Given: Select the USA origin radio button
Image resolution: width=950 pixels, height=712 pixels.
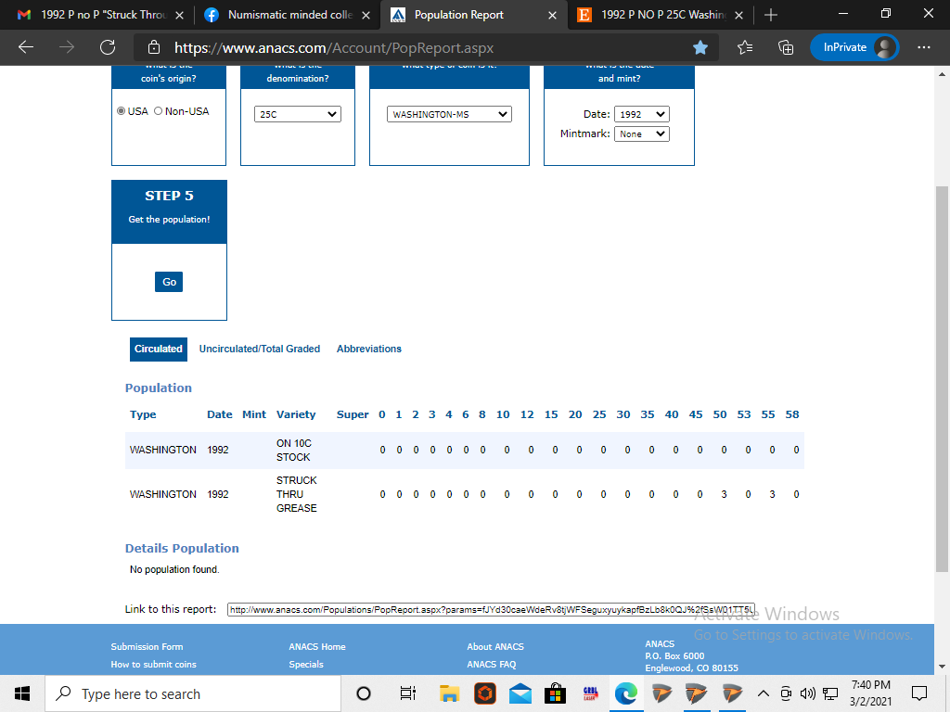Looking at the screenshot, I should click(x=122, y=111).
